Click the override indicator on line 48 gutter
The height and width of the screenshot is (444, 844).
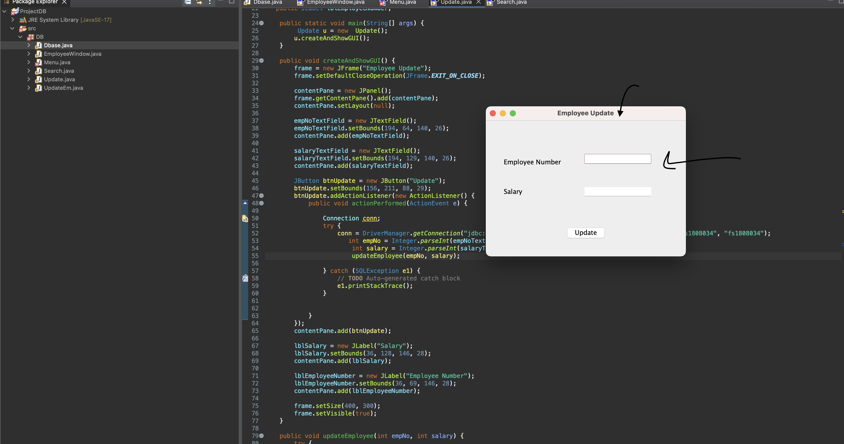[x=245, y=203]
